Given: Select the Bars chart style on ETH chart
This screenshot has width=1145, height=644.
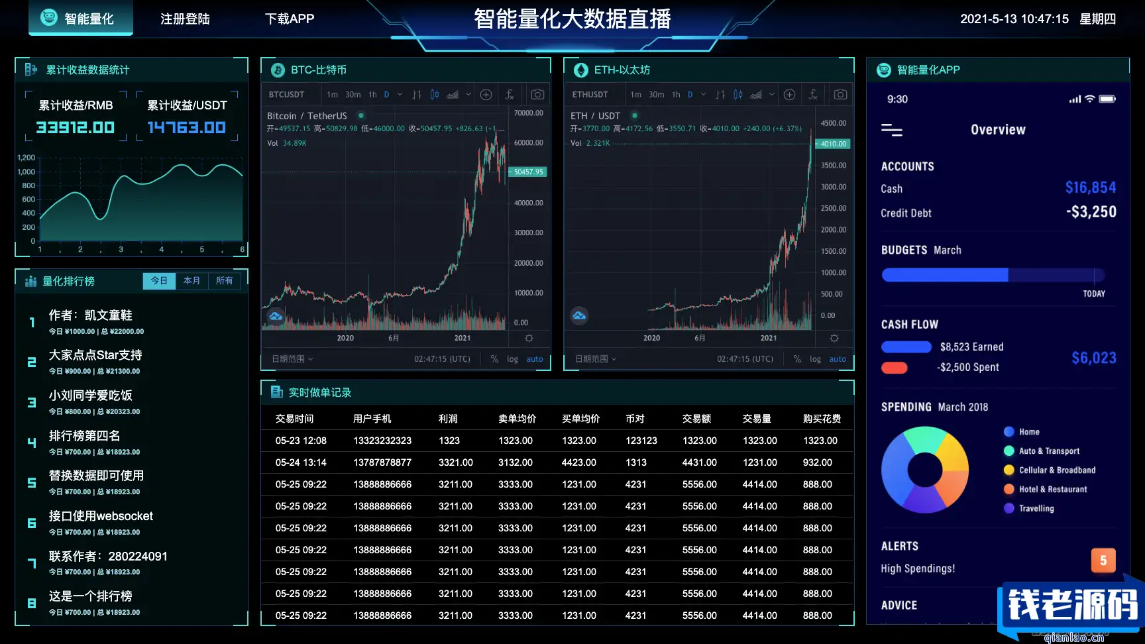Looking at the screenshot, I should 720,95.
